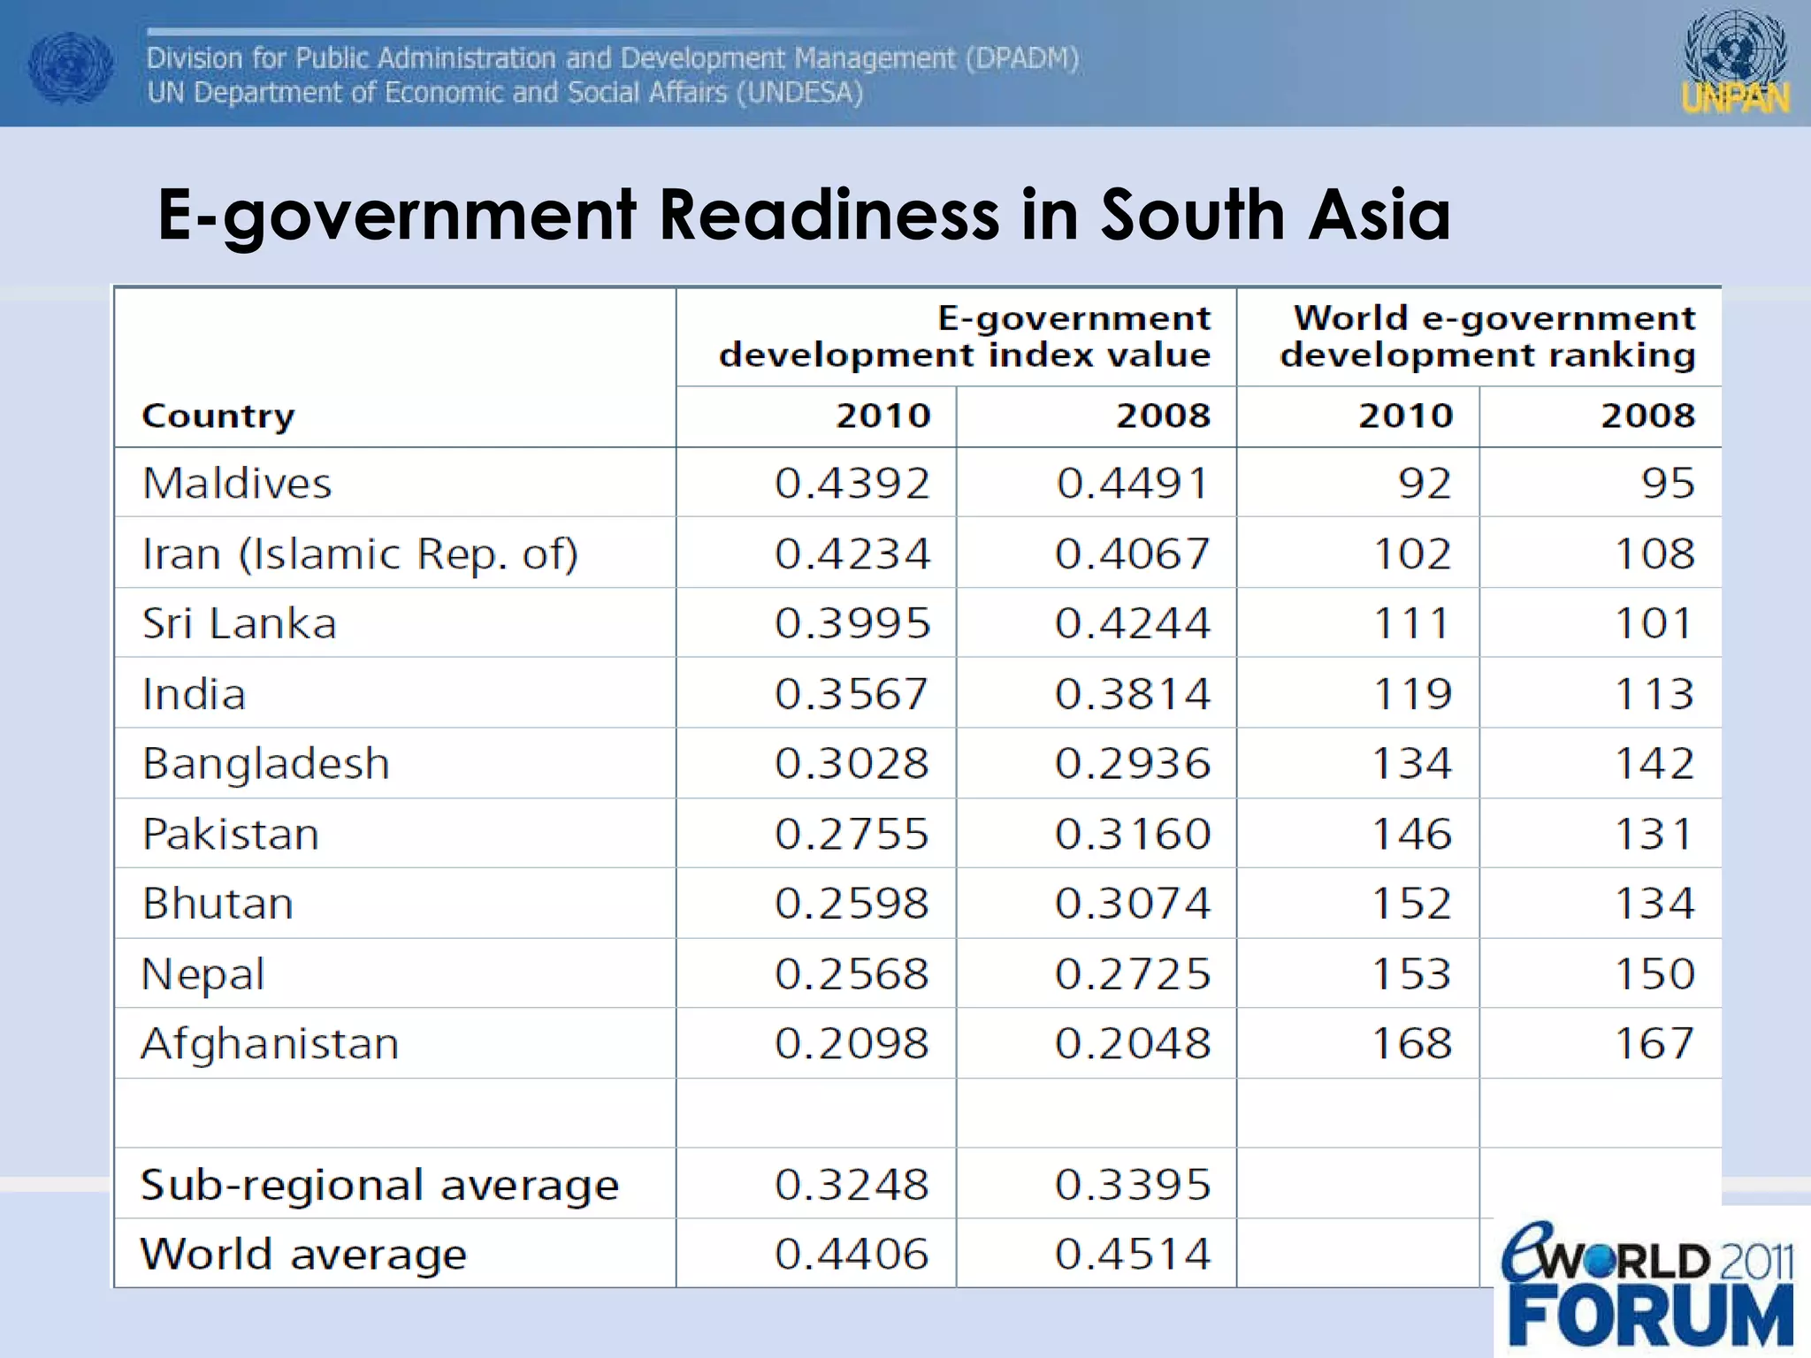
Task: Select the slide title 'E-government Readiness in South Asia'
Action: tap(804, 217)
